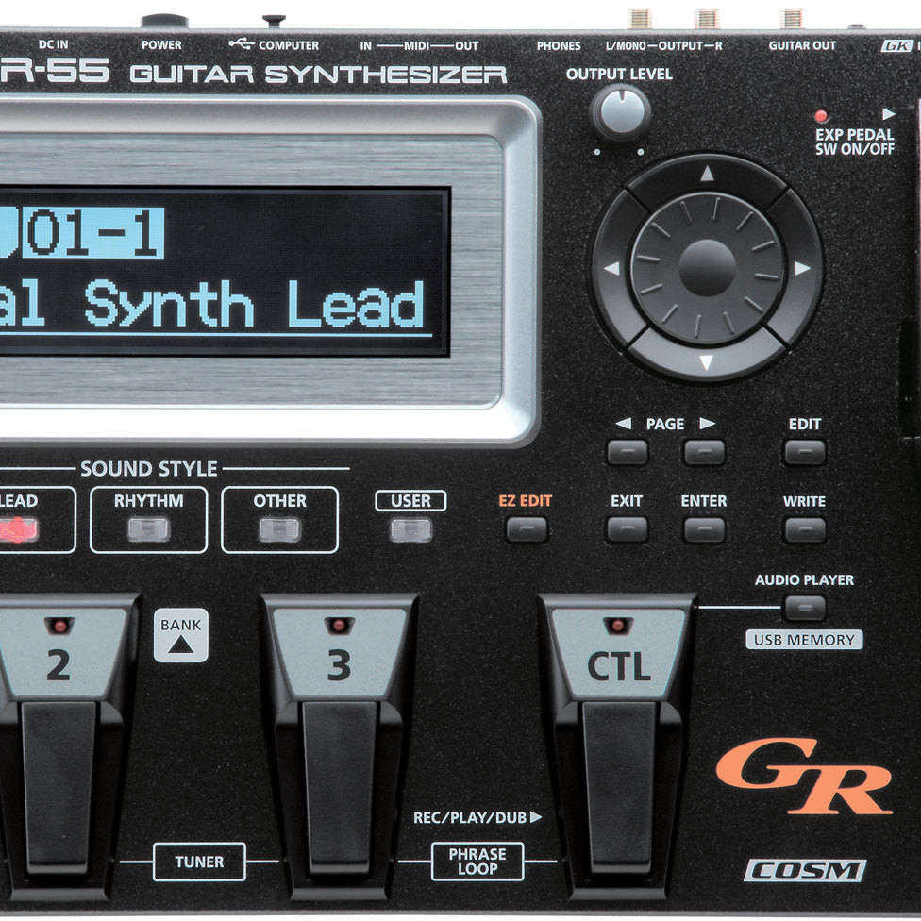This screenshot has height=921, width=921.
Task: Toggle the RHYTHM sound style button
Action: [x=148, y=529]
